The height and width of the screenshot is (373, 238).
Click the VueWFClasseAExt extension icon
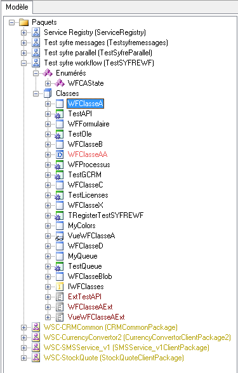(60, 317)
